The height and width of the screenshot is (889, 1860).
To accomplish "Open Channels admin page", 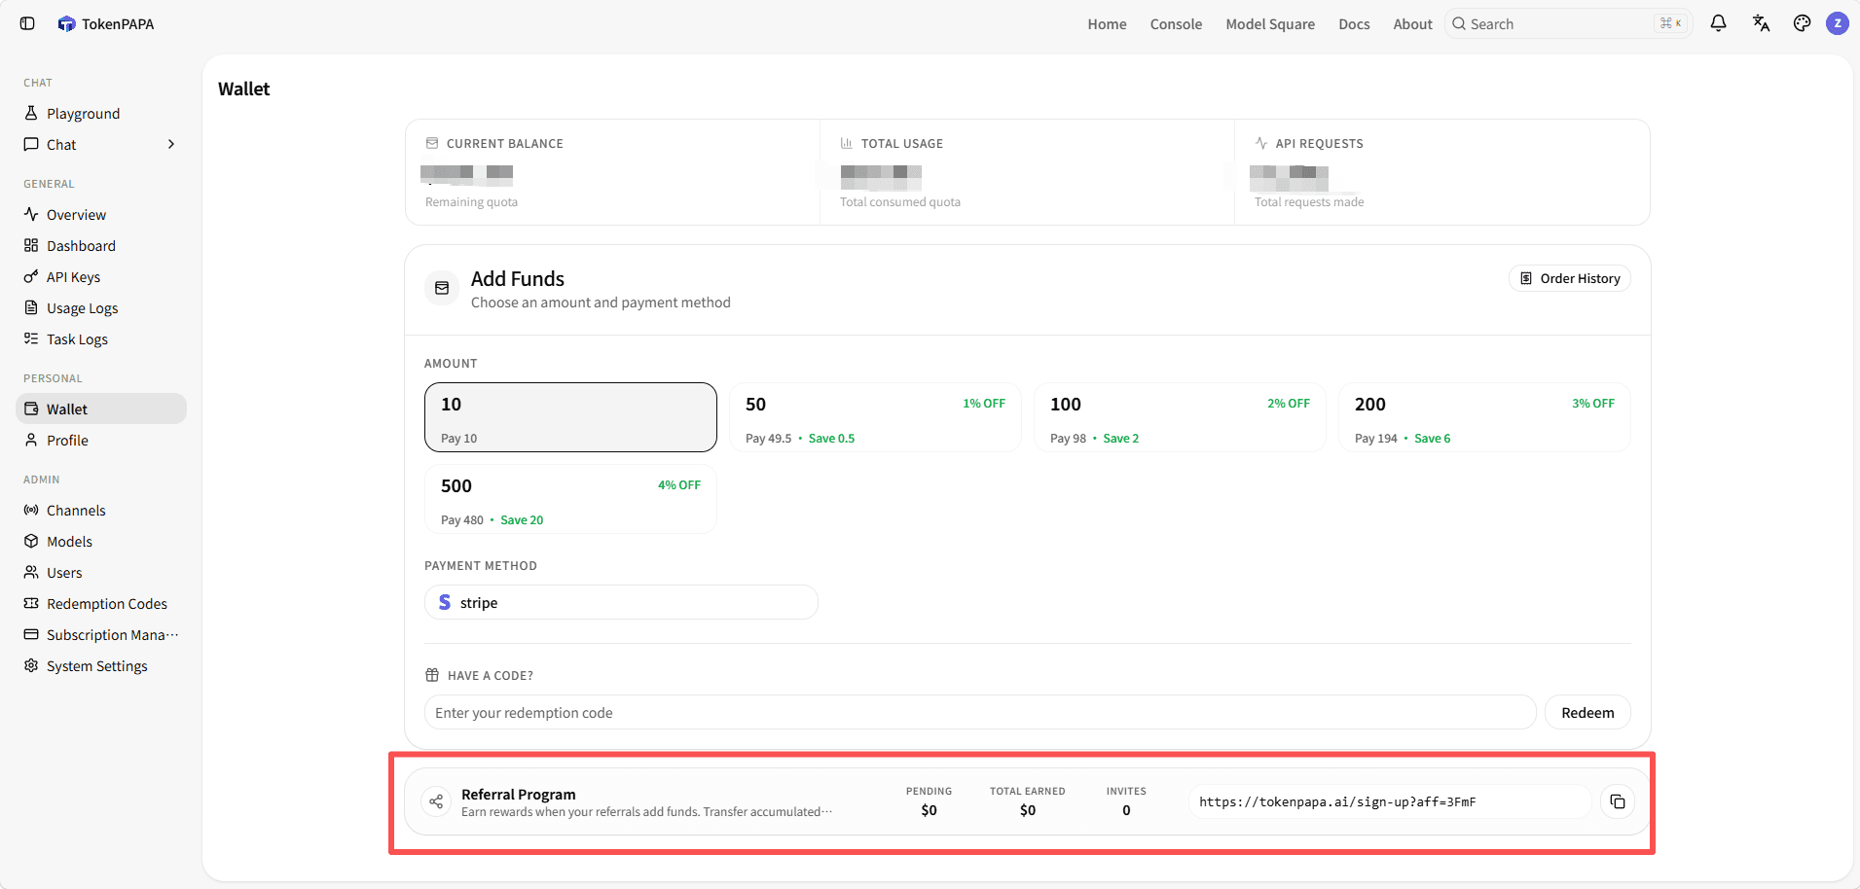I will click(101, 510).
